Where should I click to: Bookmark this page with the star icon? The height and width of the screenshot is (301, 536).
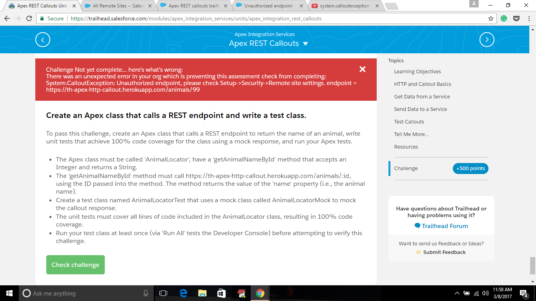[x=490, y=18]
